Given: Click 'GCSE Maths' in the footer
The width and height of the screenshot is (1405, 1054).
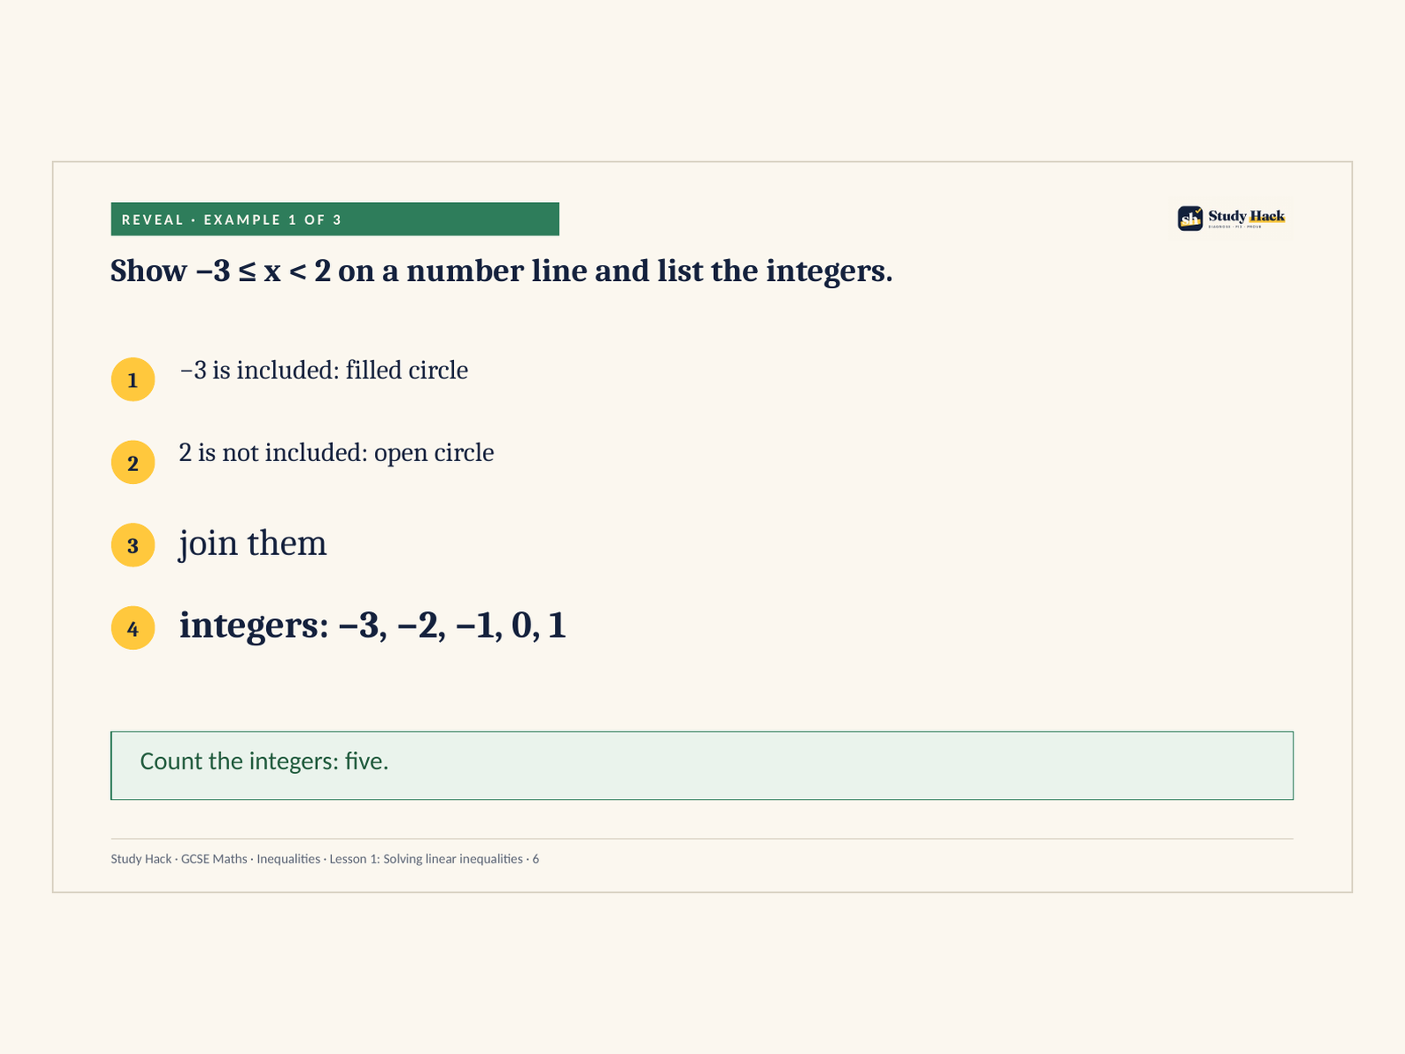Looking at the screenshot, I should tap(214, 859).
